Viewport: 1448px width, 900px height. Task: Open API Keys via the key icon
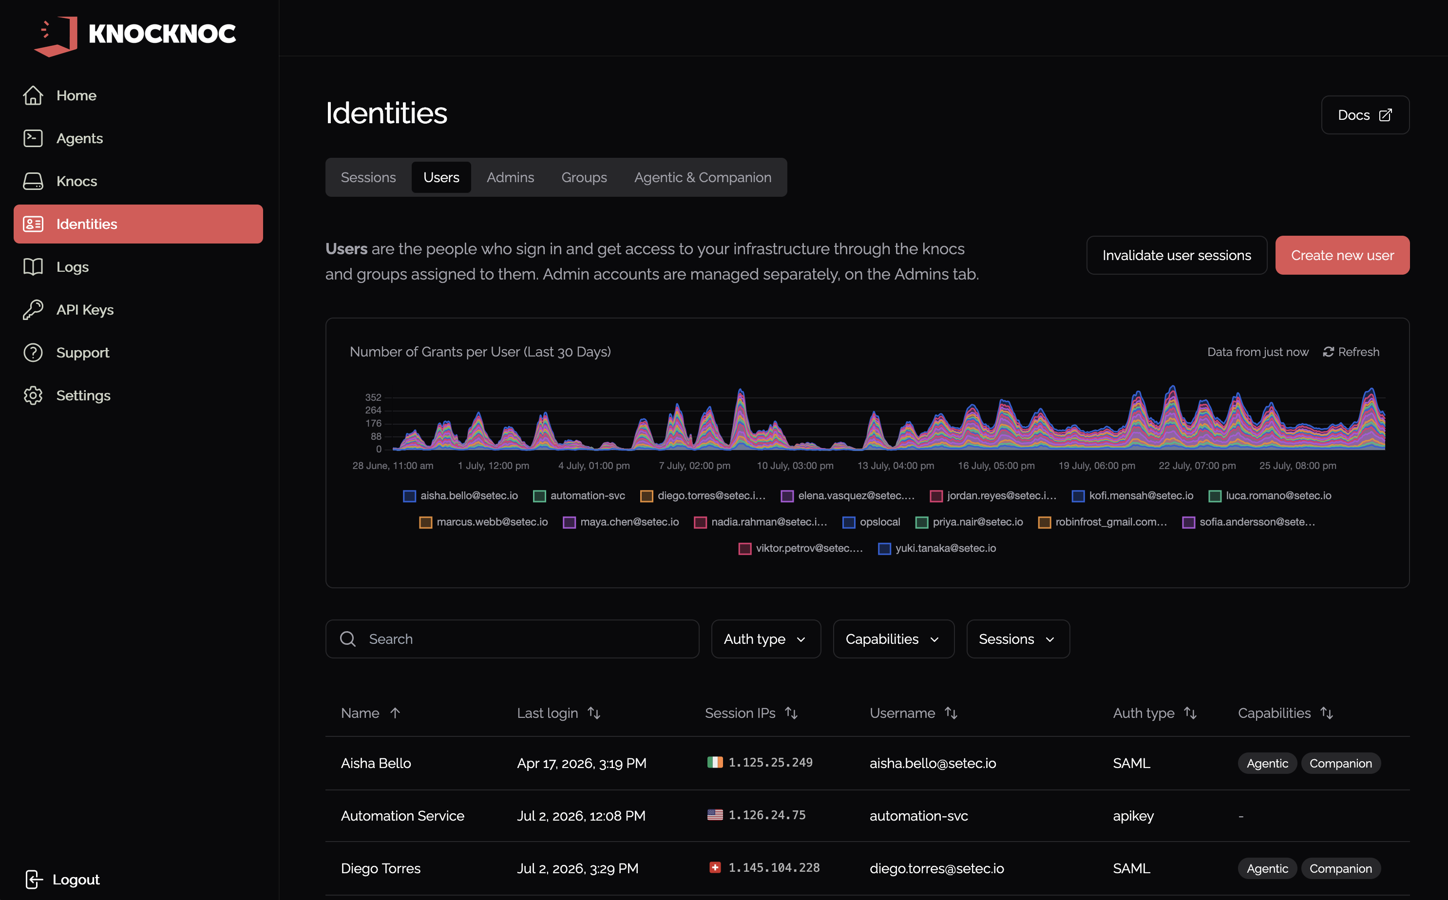pyautogui.click(x=33, y=310)
